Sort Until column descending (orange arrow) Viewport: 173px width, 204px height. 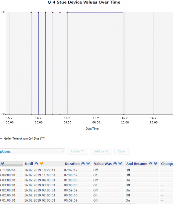coord(41,163)
